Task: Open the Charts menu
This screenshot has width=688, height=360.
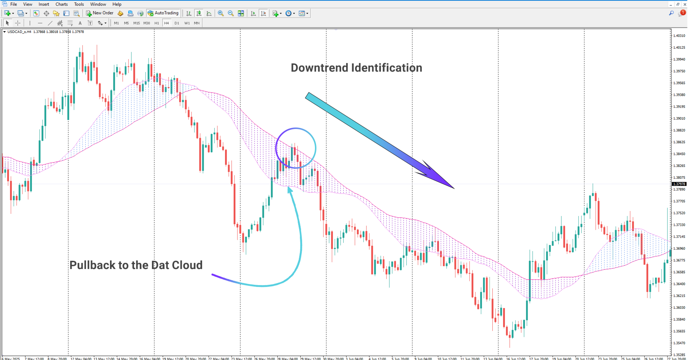Action: [x=62, y=4]
